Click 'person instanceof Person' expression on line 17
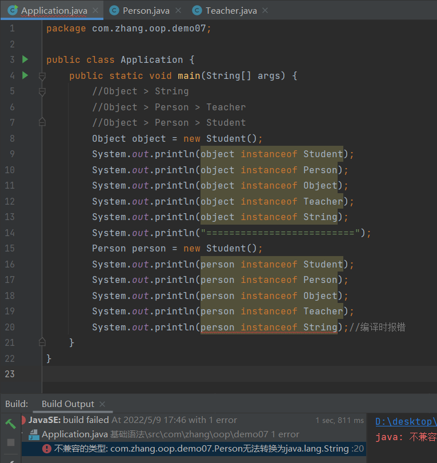The image size is (437, 463). [x=269, y=280]
